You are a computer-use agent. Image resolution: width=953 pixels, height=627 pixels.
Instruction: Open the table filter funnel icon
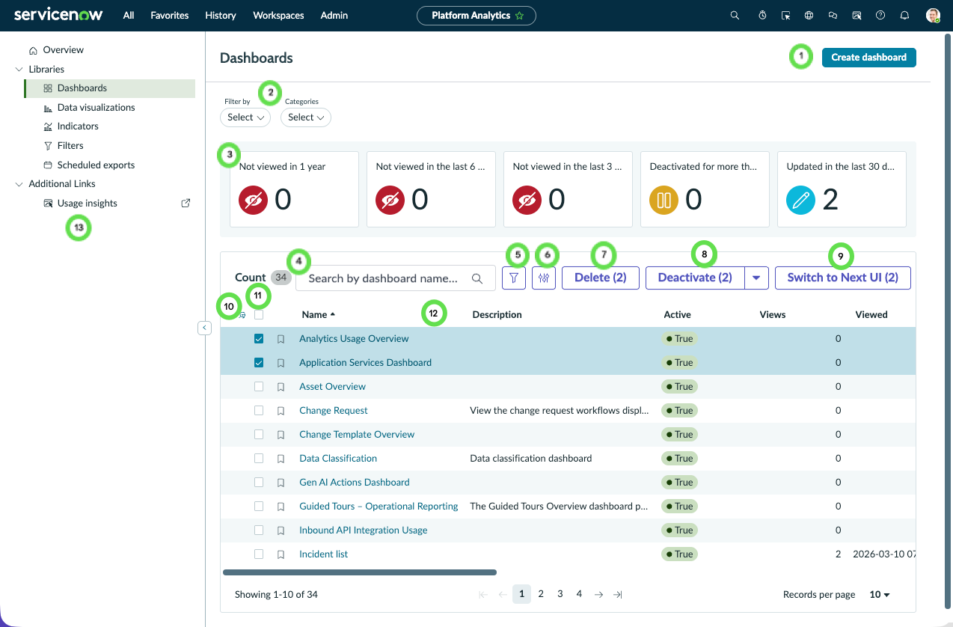pyautogui.click(x=514, y=278)
